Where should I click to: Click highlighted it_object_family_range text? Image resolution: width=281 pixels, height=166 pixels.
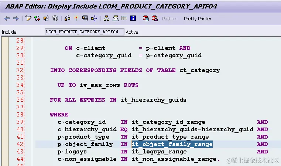tap(172, 144)
